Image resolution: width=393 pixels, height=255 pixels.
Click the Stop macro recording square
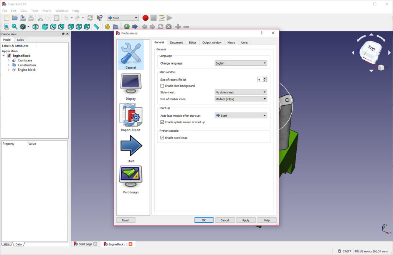click(x=154, y=18)
